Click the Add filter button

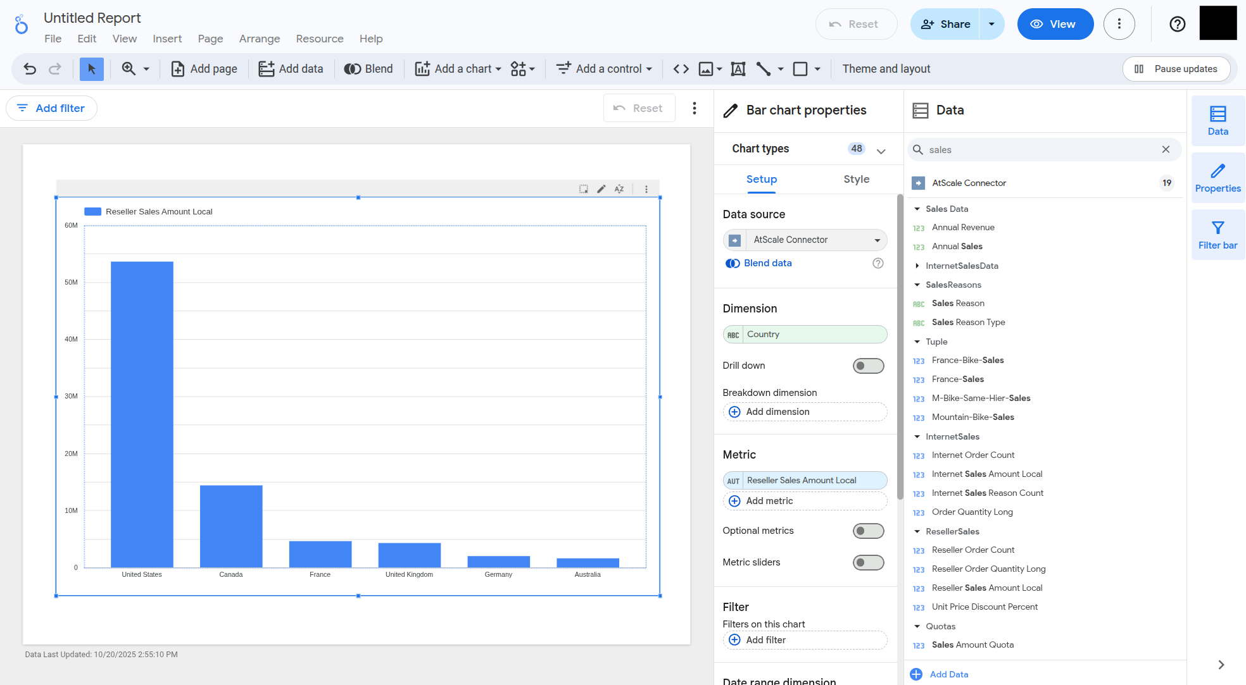[x=51, y=108]
